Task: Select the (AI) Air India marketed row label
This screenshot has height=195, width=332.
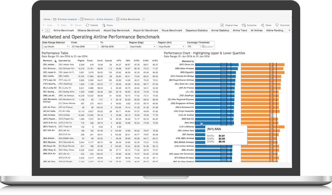Action: click(49, 111)
